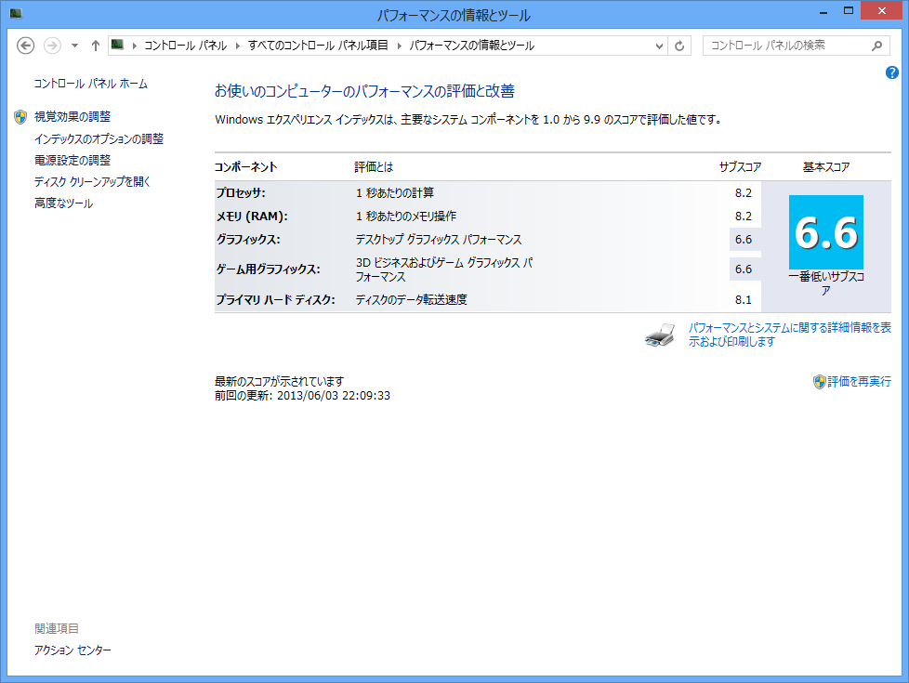Open 電源設定の調整 link
The width and height of the screenshot is (909, 683).
[x=72, y=160]
